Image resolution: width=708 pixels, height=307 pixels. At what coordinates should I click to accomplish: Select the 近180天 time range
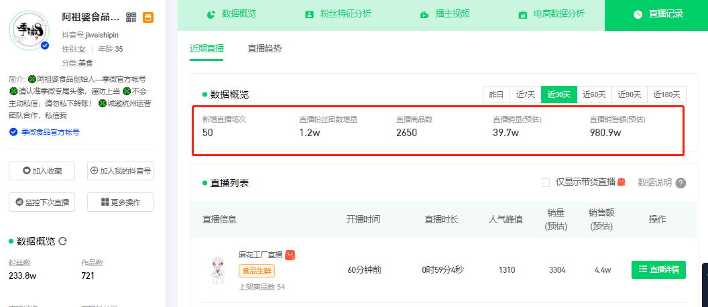tap(667, 95)
